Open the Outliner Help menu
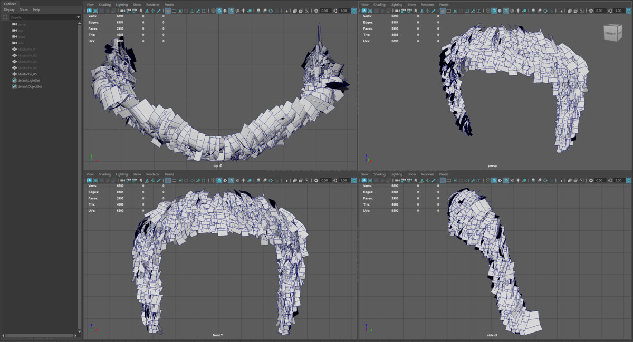The image size is (633, 342). 36,9
